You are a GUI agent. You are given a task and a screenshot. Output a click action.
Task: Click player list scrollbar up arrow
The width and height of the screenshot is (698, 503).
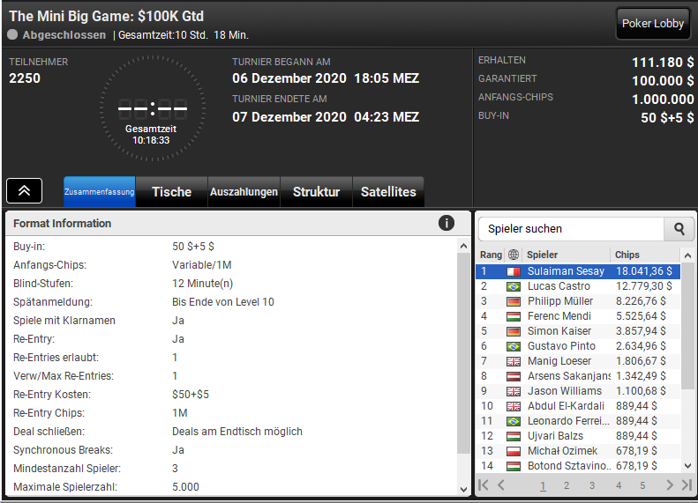687,255
